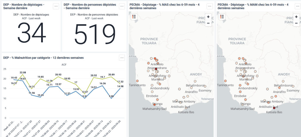The width and height of the screenshot is (301, 137).
Task: Toggle the legend on the % MAS map
Action: click(x=134, y=17)
